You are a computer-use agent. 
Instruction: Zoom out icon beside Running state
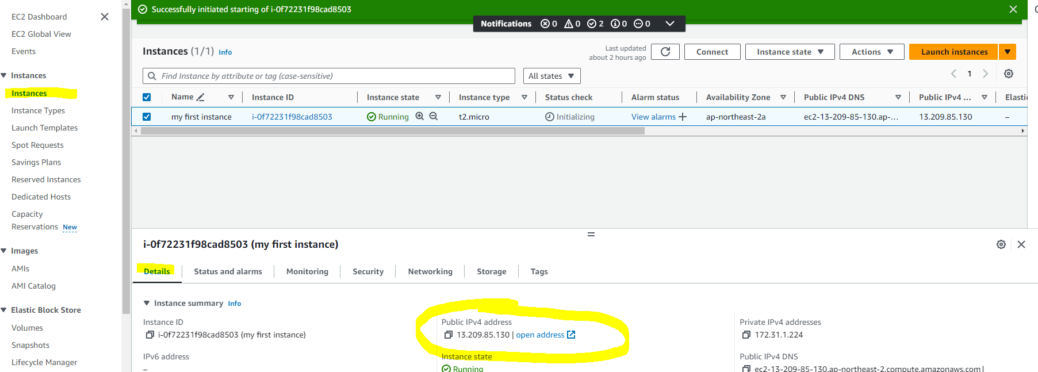434,116
